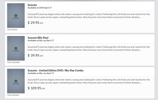This screenshot has height=100, width=158.
Task: Click the $ 39.95 price
Action: [x=33, y=55]
